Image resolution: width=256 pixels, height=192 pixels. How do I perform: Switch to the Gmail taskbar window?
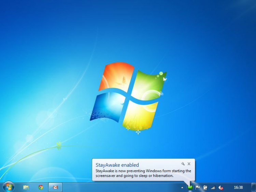[x=55, y=187]
